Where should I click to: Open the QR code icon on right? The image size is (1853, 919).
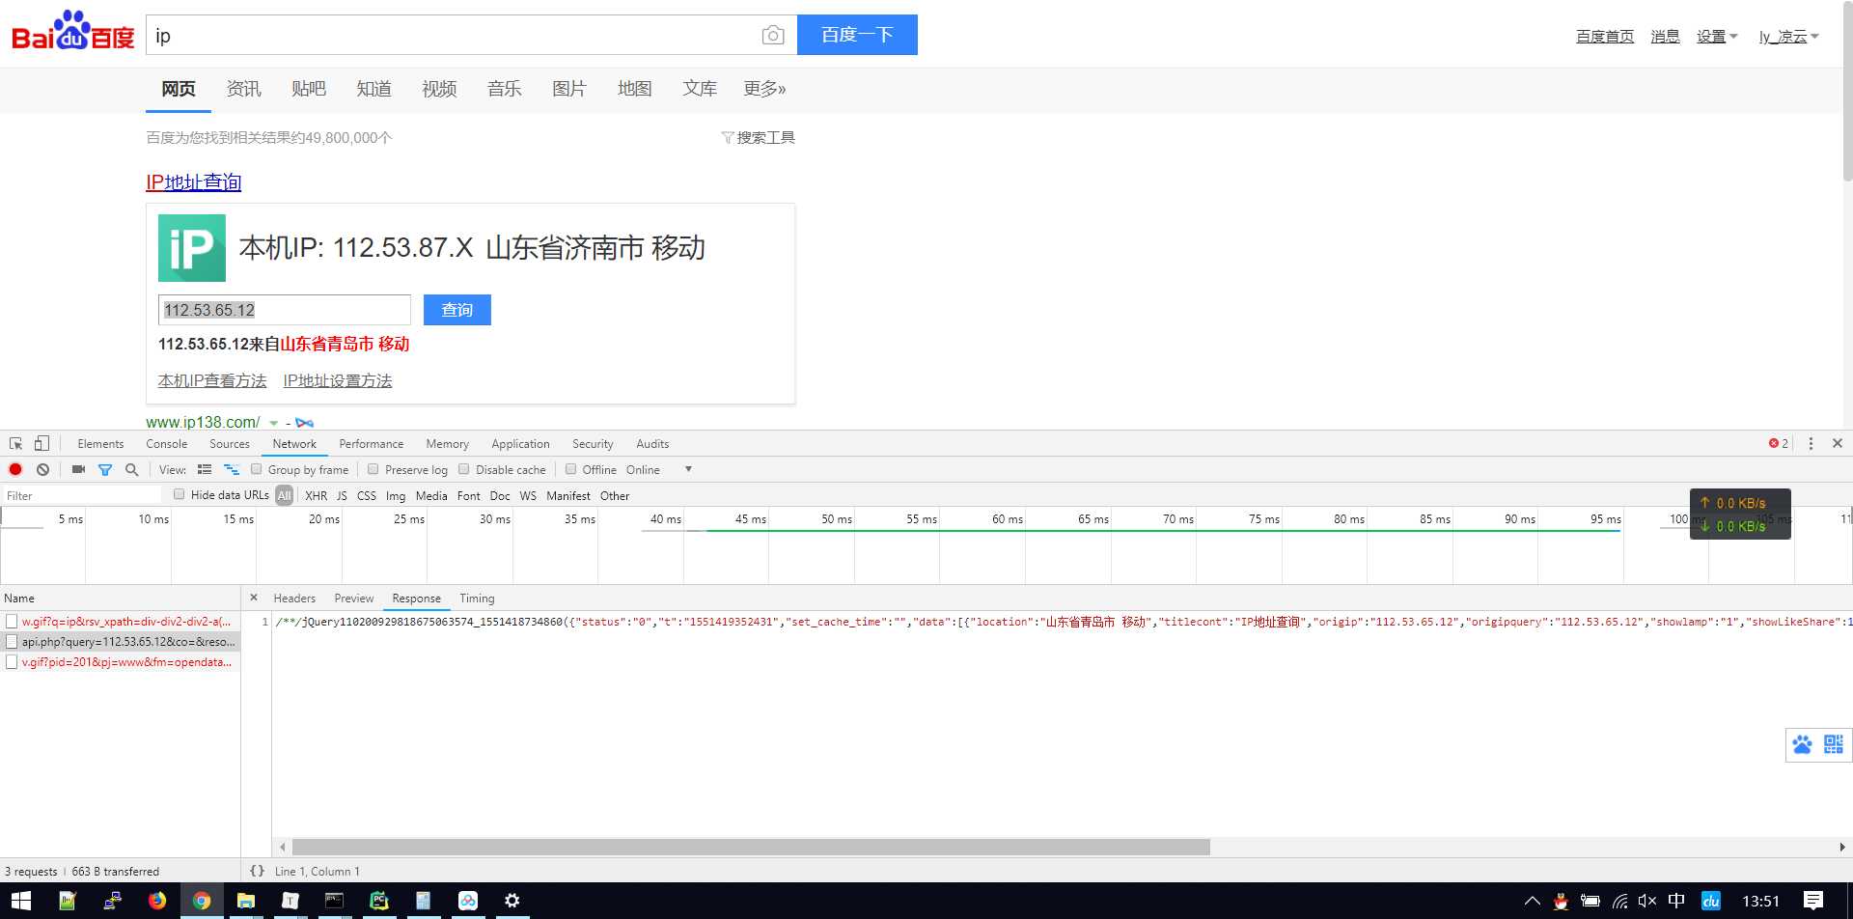click(x=1834, y=744)
